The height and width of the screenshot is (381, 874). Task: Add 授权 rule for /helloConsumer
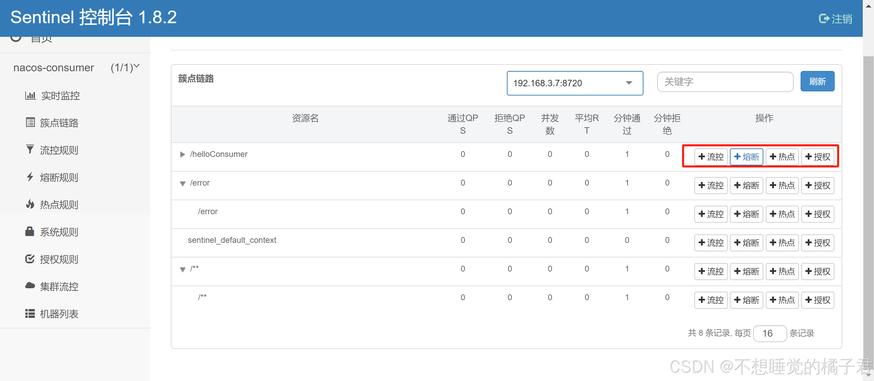pyautogui.click(x=818, y=157)
